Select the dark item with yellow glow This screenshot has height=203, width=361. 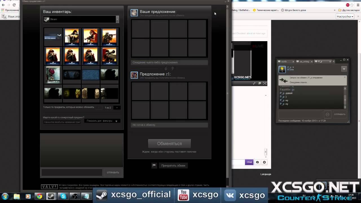point(72,93)
